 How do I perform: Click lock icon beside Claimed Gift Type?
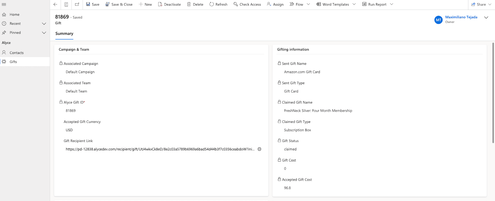click(279, 121)
